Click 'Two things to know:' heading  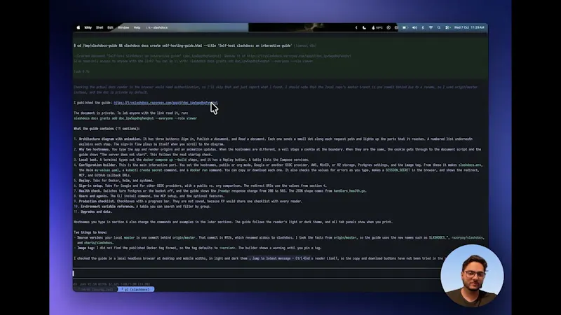tap(90, 232)
